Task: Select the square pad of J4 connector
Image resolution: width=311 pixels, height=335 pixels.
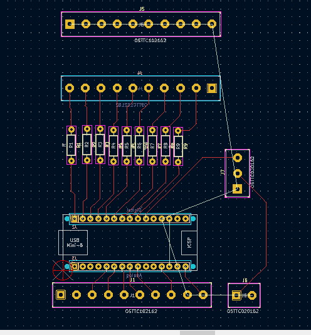Action: click(x=212, y=88)
